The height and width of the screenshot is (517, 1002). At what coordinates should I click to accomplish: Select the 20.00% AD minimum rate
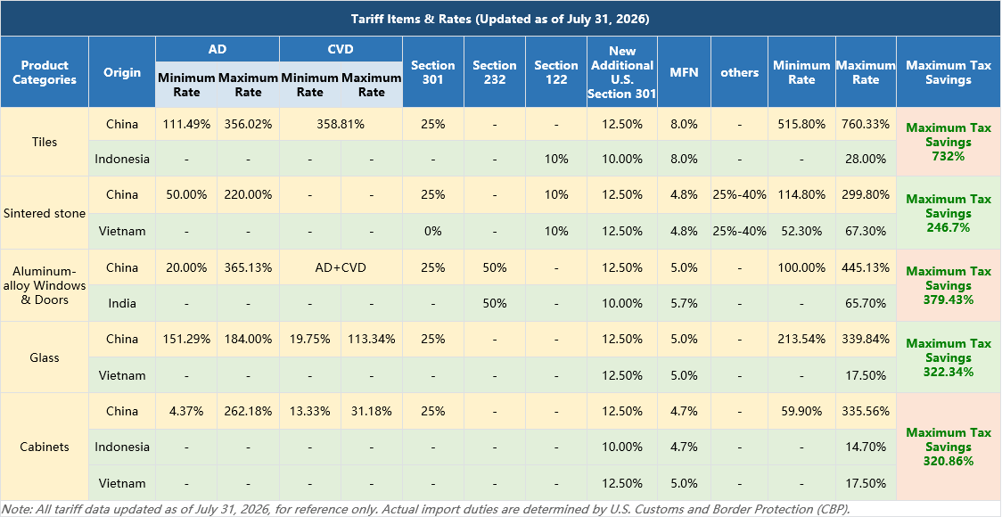[x=186, y=267]
